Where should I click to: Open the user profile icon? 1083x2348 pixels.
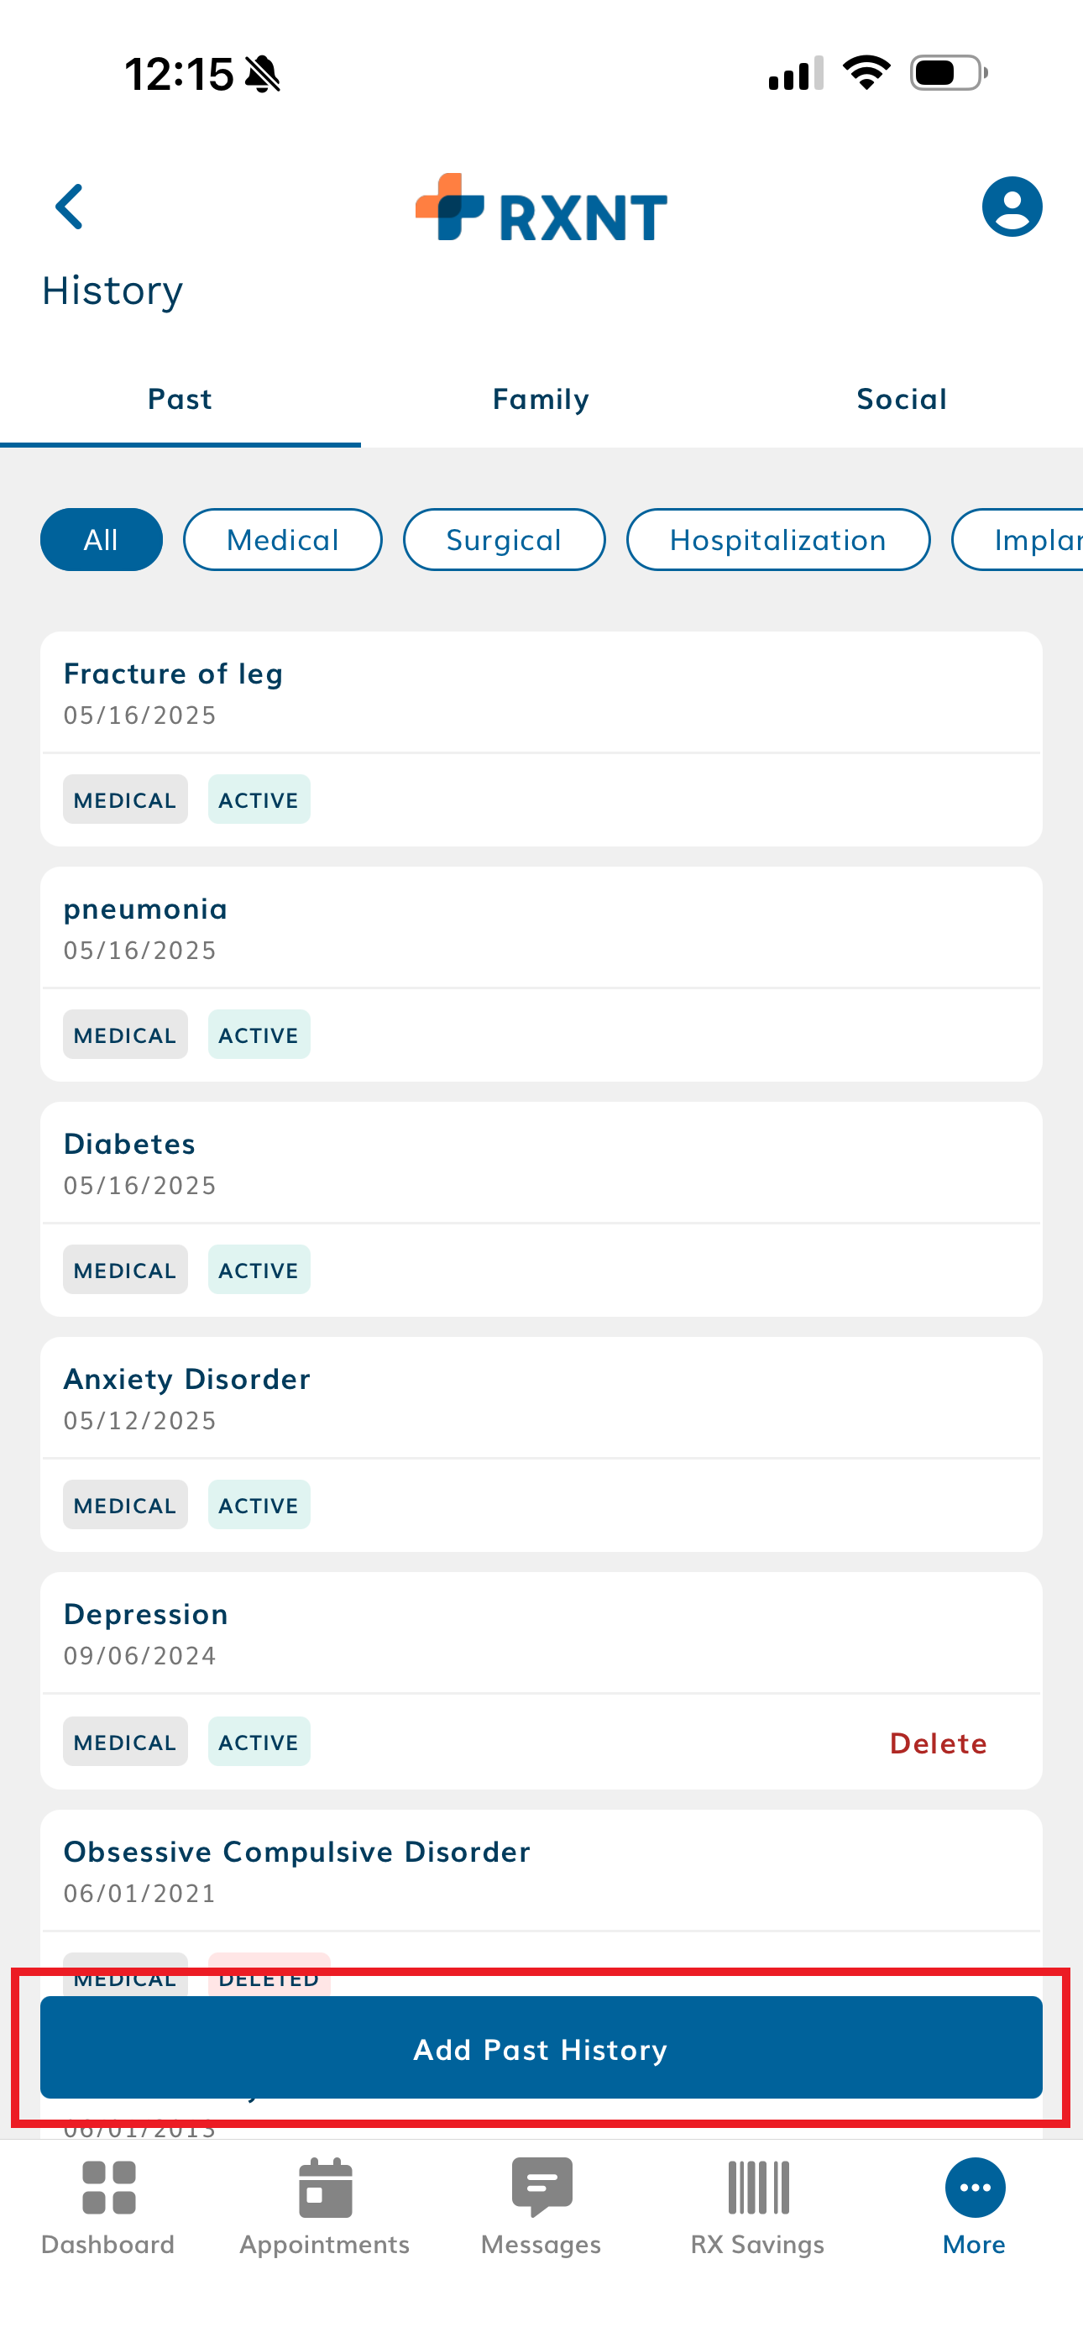coord(1011,207)
